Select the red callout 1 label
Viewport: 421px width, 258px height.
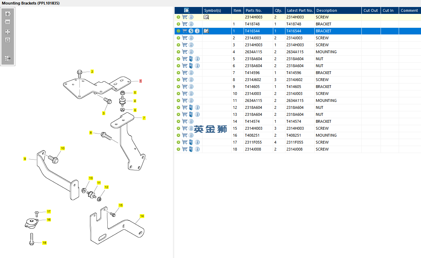tap(140, 81)
